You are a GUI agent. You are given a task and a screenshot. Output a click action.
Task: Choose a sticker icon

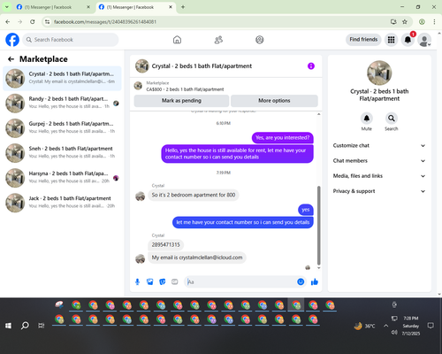[163, 281]
